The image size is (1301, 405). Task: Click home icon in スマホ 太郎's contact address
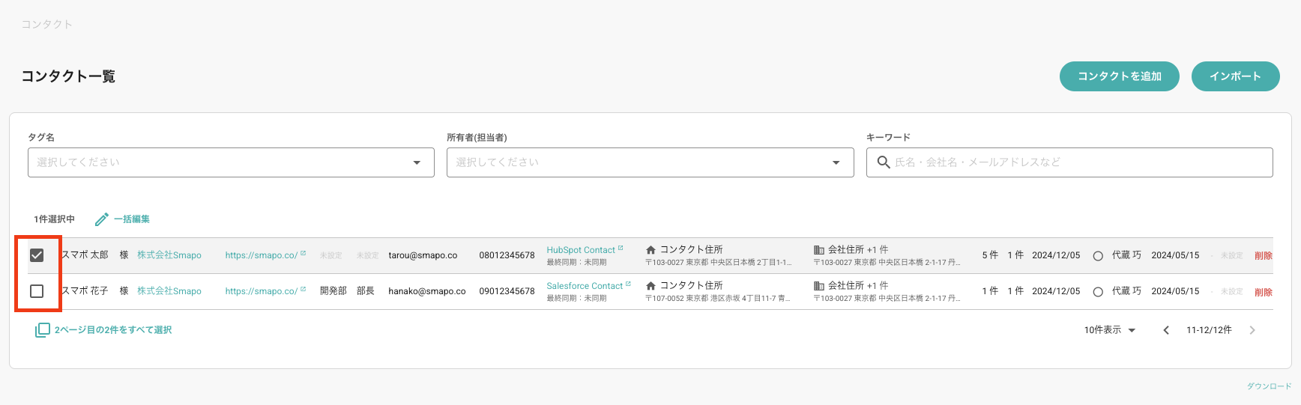(650, 250)
